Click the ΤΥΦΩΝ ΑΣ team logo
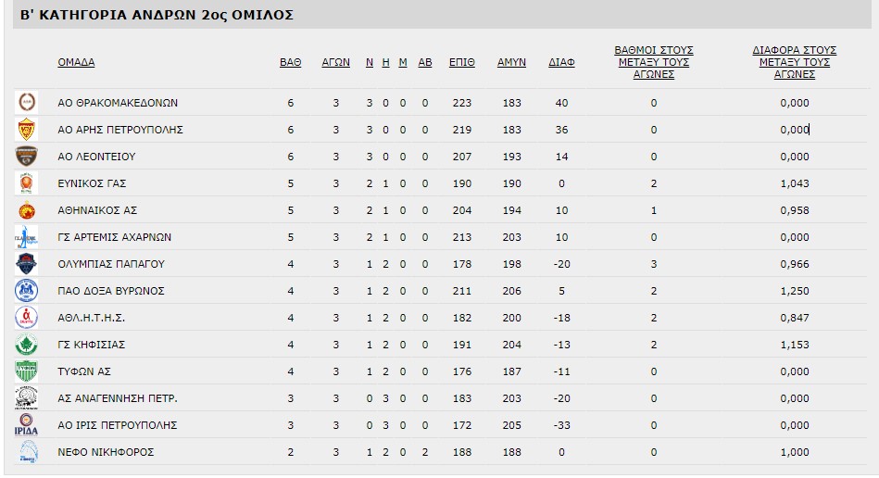879x478 pixels. click(x=26, y=371)
